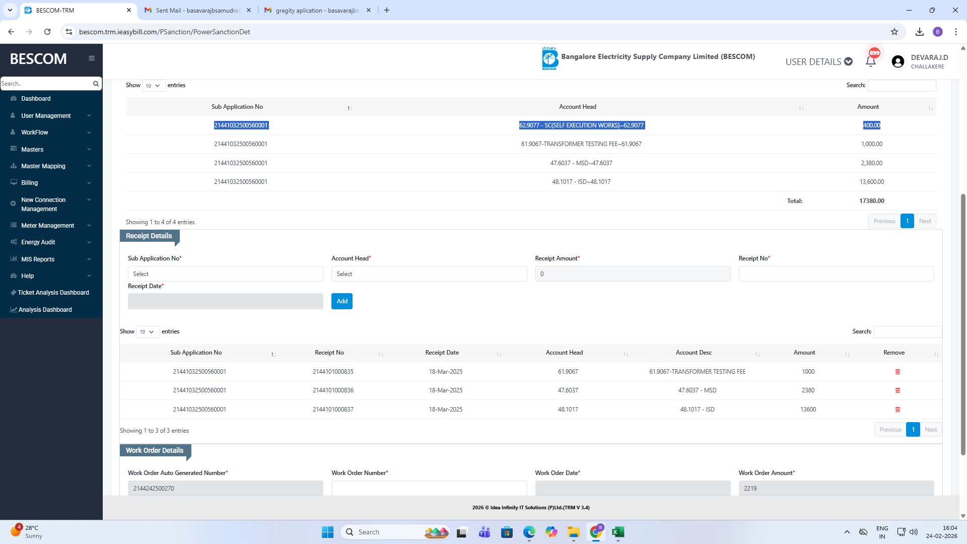Click the hamburger menu icon beside BESCOM
Viewport: 967px width, 544px height.
[x=91, y=58]
